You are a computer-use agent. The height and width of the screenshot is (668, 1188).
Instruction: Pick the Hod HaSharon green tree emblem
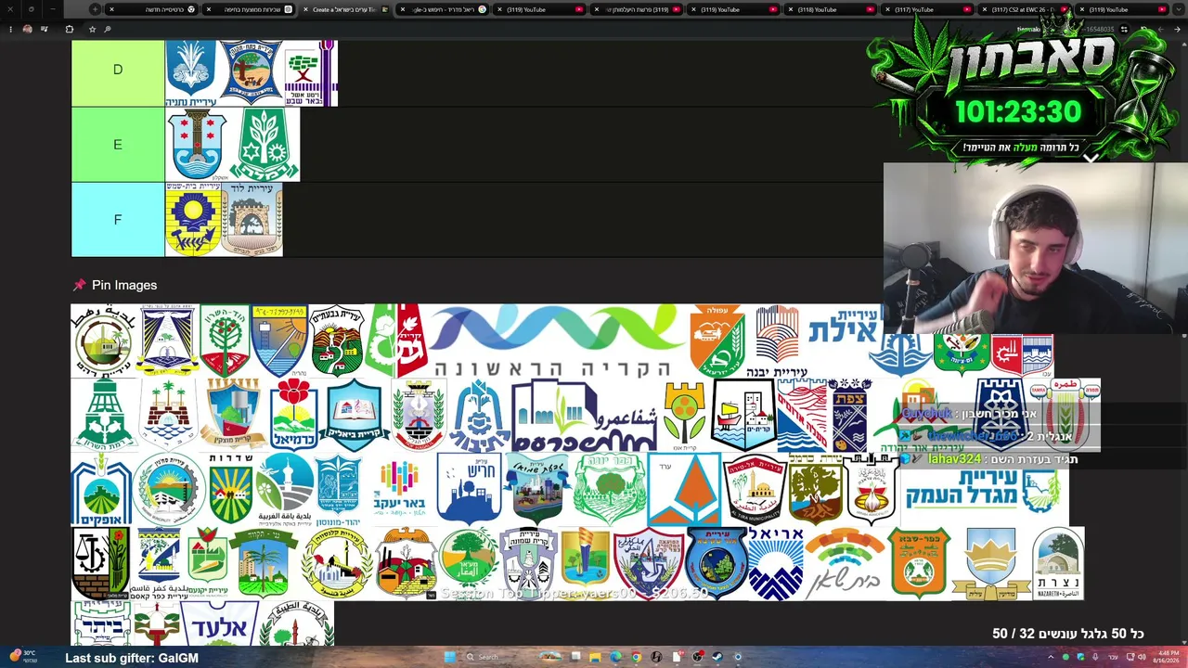click(x=225, y=340)
